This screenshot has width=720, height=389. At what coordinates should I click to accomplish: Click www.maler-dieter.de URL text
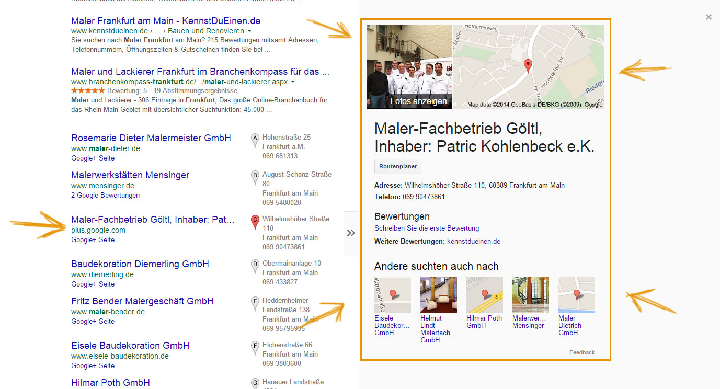106,148
